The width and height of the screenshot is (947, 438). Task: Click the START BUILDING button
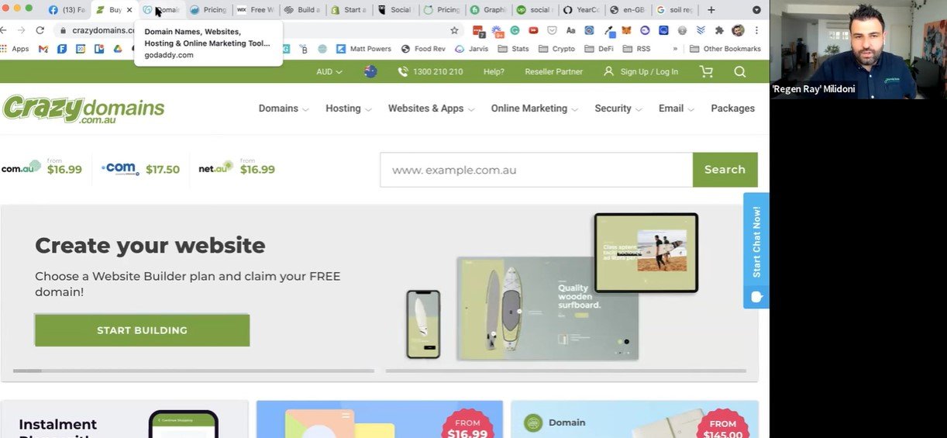pos(142,330)
